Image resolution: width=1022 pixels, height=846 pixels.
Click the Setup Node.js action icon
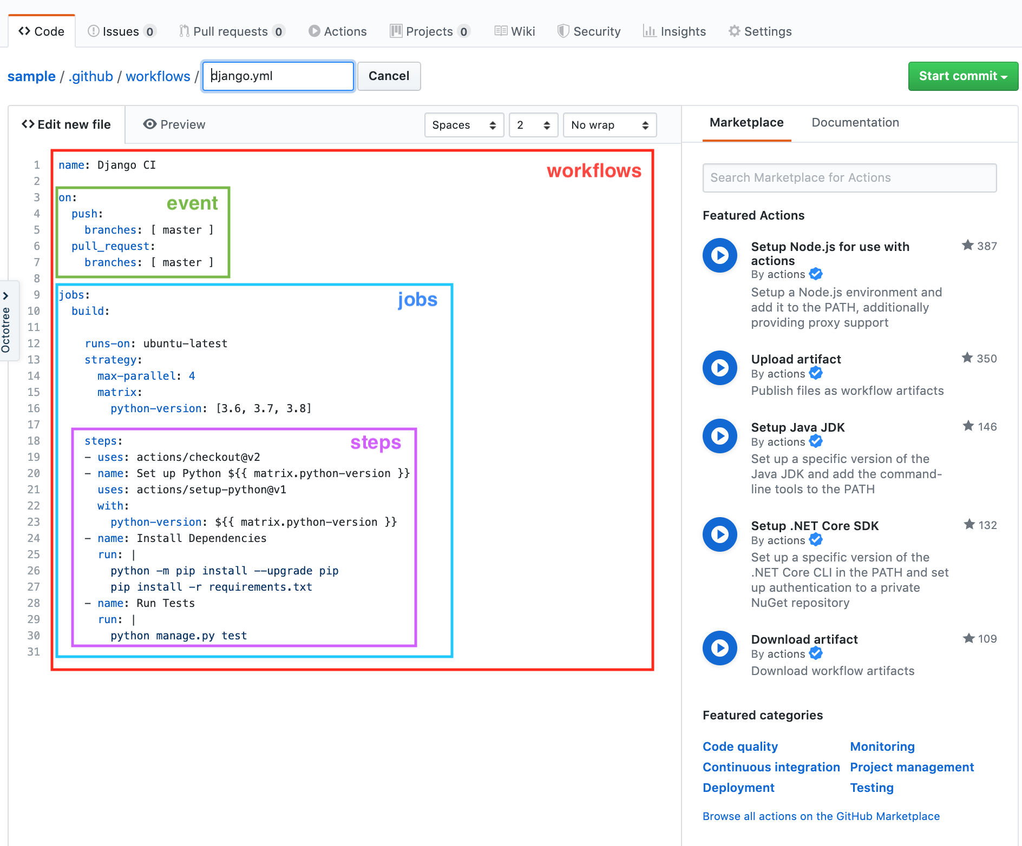click(720, 255)
